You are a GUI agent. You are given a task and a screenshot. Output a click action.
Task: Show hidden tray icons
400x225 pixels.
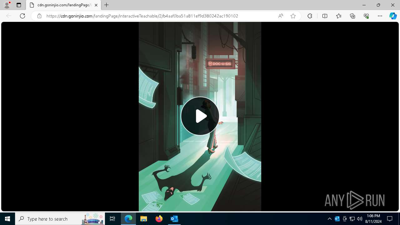(x=330, y=219)
